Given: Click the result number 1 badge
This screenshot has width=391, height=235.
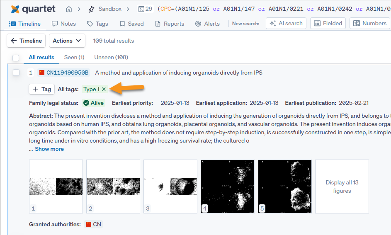Looking at the screenshot, I should coord(31,73).
